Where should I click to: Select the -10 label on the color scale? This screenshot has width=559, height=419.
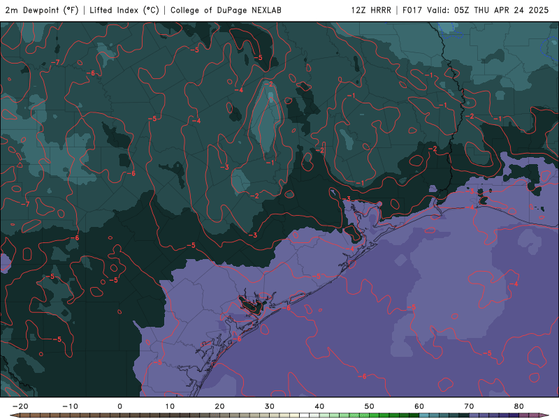70,406
